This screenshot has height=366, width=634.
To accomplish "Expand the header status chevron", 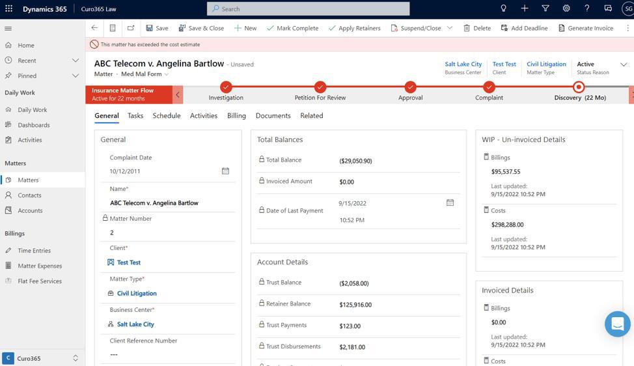I will tap(623, 64).
